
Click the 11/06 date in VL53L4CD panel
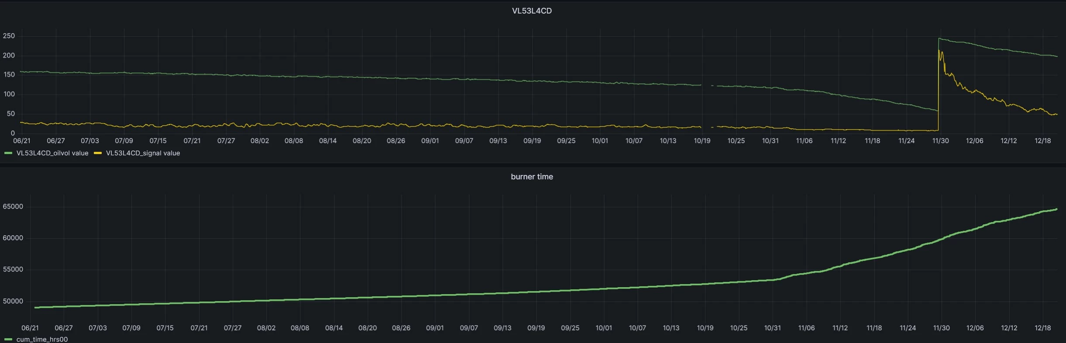804,141
